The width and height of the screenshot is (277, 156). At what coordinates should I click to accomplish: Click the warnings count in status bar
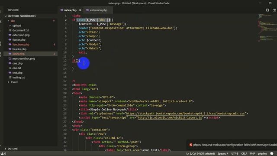[x=3, y=153]
